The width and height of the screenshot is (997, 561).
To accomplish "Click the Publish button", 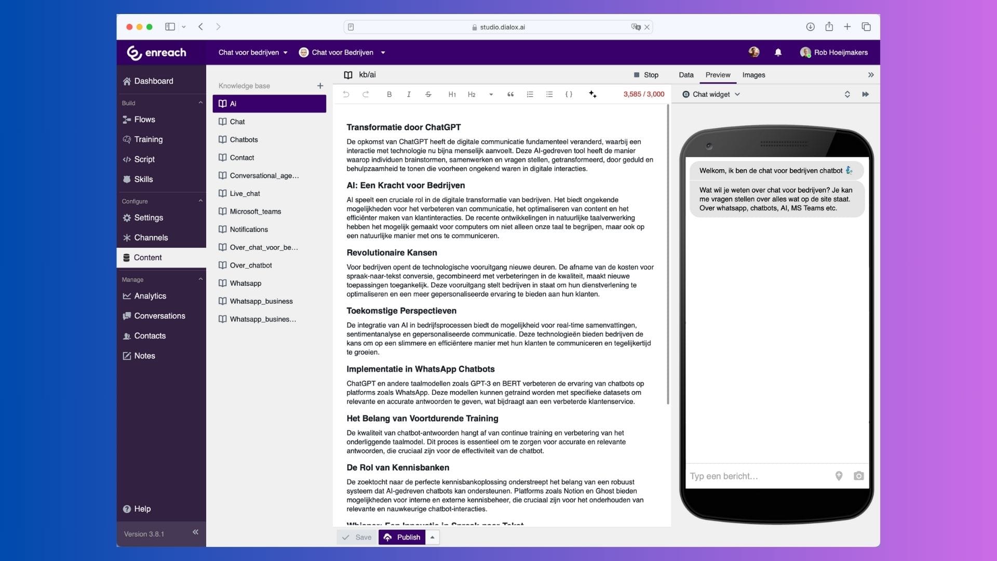I will tap(402, 537).
